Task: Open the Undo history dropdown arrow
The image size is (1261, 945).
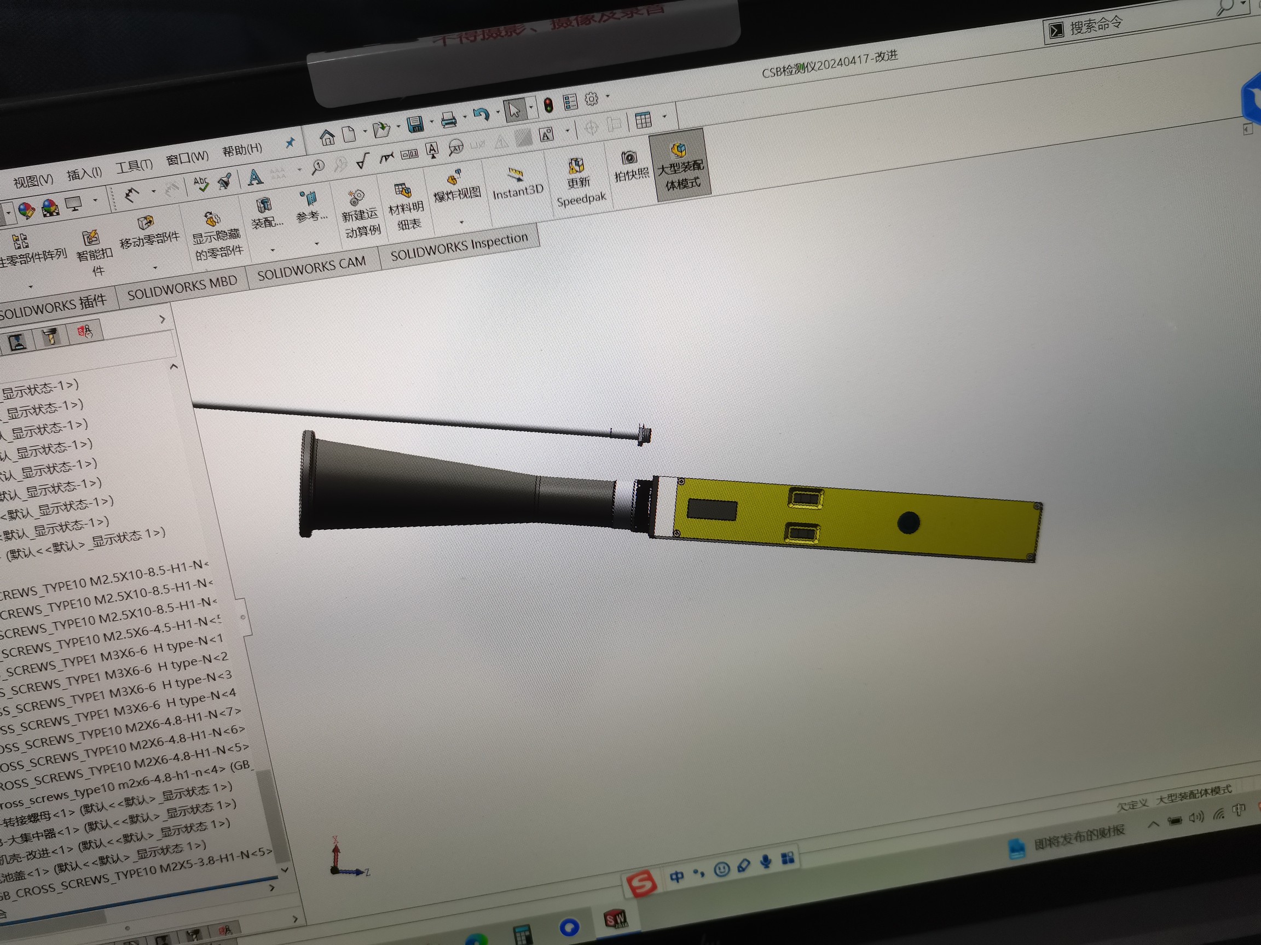Action: coord(498,112)
